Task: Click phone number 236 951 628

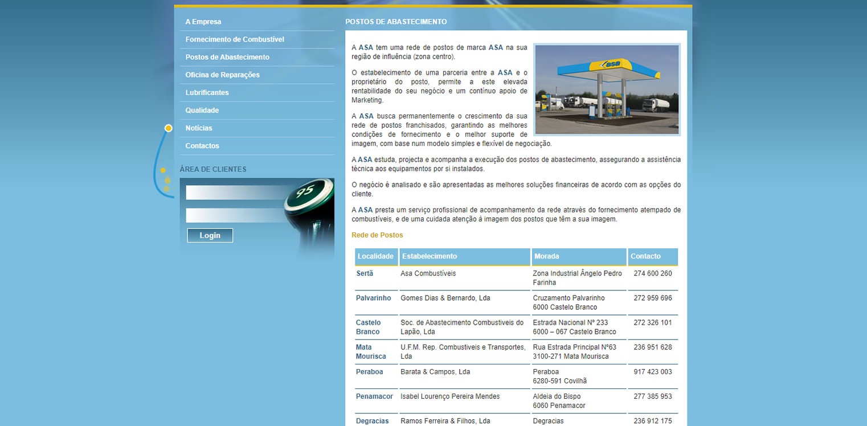Action: 653,347
